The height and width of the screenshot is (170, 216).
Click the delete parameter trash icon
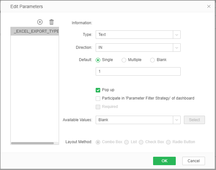(x=52, y=22)
